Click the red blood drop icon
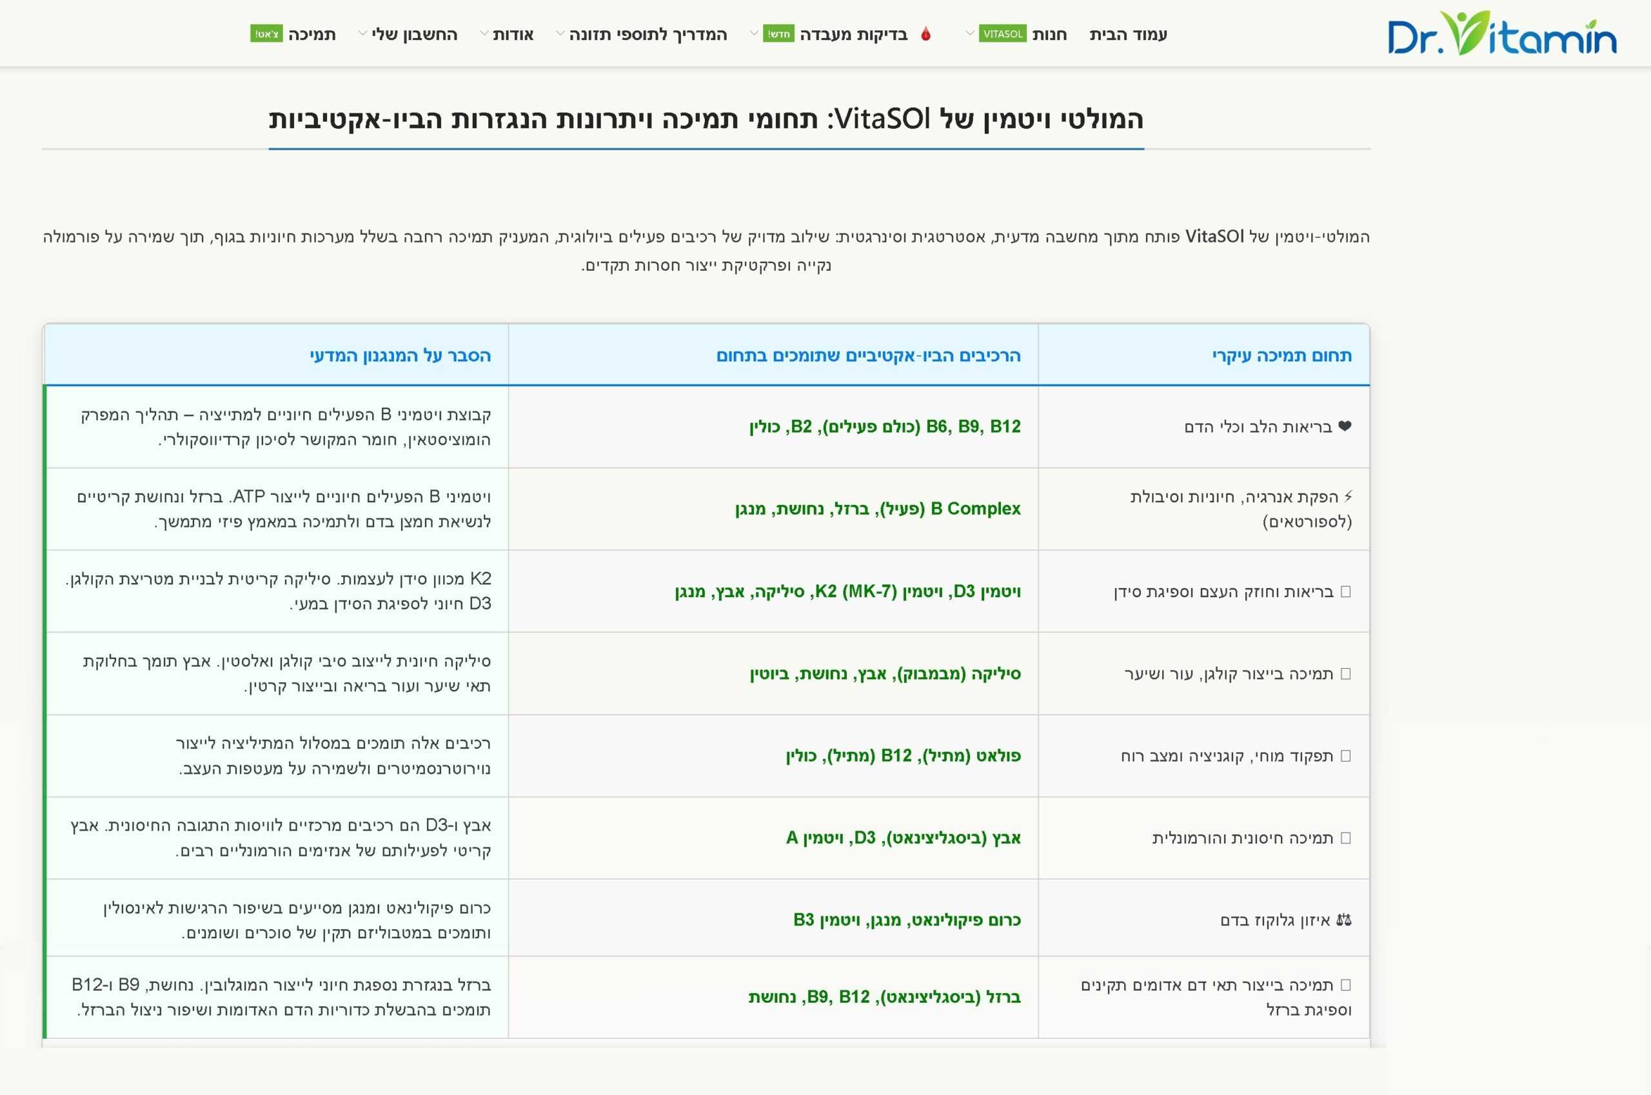Viewport: 1651px width, 1095px height. coord(926,34)
